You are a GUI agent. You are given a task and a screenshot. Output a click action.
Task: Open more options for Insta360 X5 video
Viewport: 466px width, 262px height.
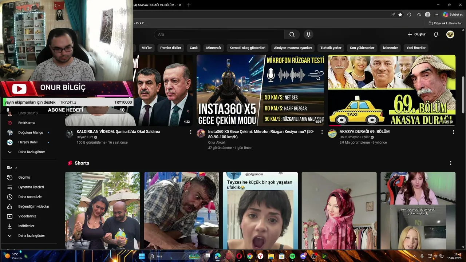pyautogui.click(x=322, y=132)
